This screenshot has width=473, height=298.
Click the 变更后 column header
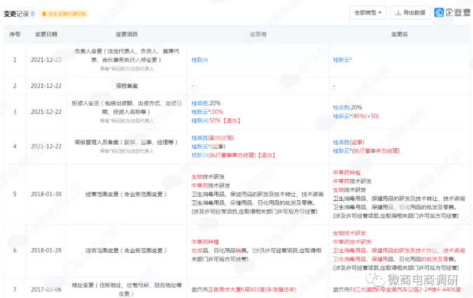pos(400,34)
